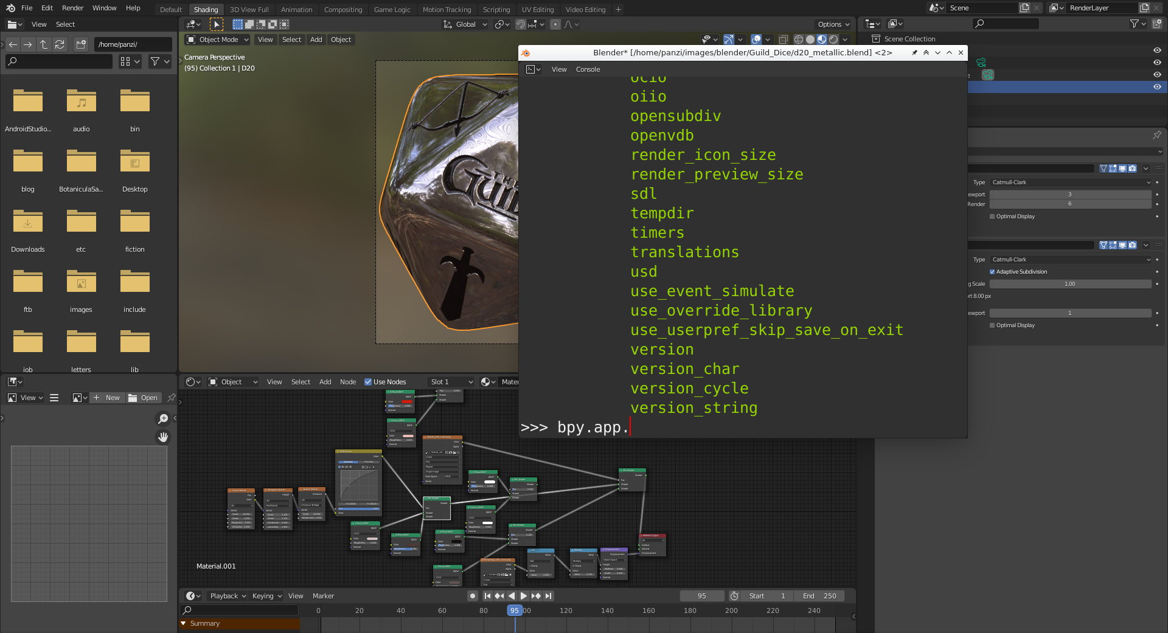Open the images folder
This screenshot has width=1168, height=633.
point(81,289)
